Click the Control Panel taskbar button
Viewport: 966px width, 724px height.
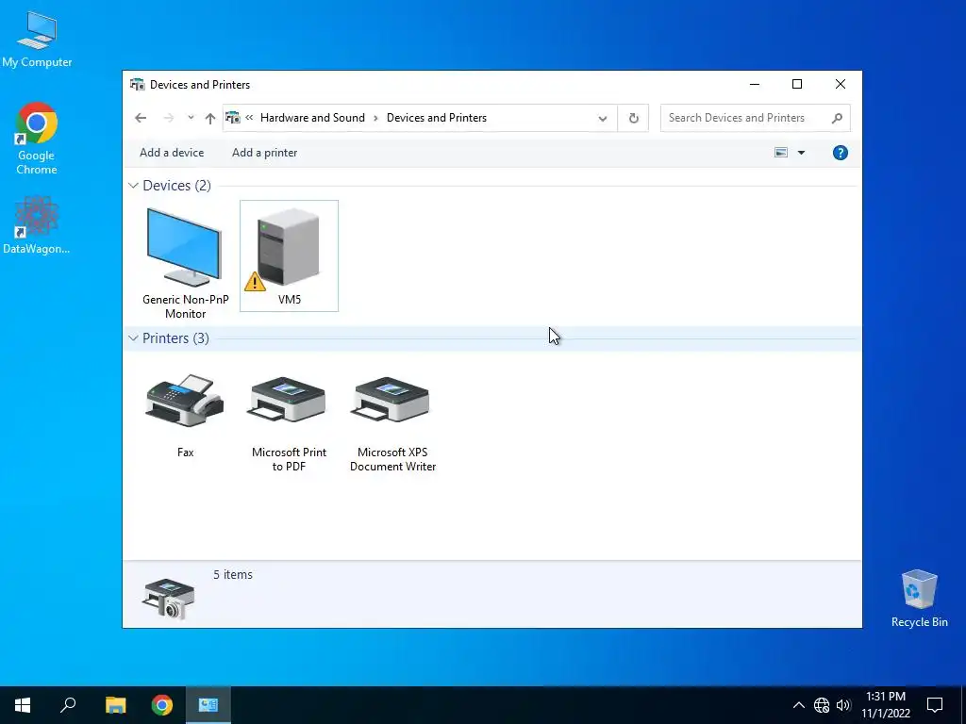[x=208, y=705]
